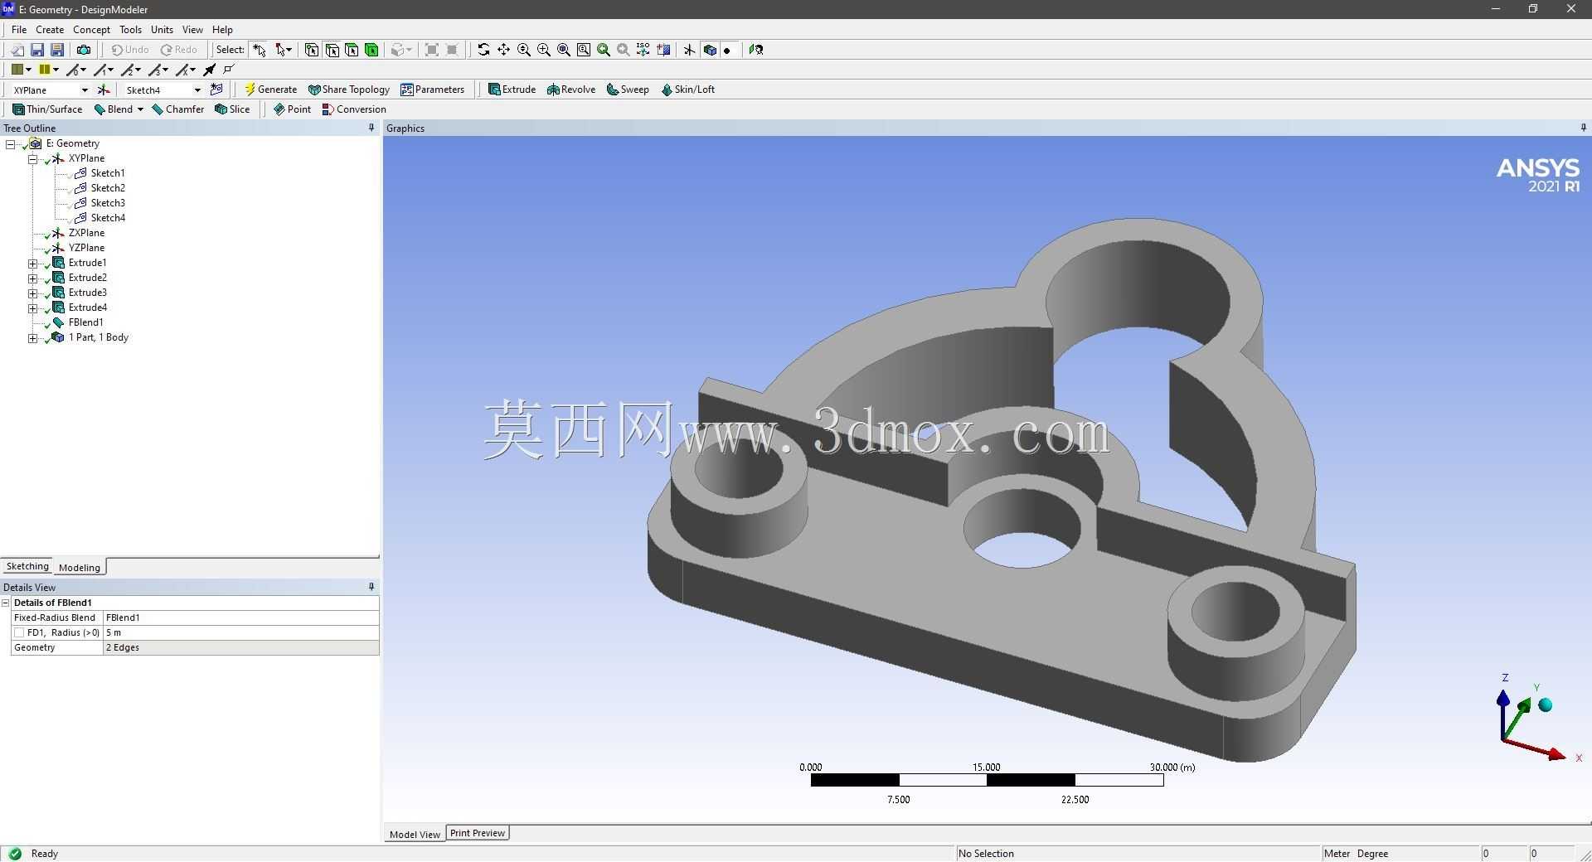Click the green Previous View magnifier
1592x862 pixels.
pyautogui.click(x=604, y=50)
